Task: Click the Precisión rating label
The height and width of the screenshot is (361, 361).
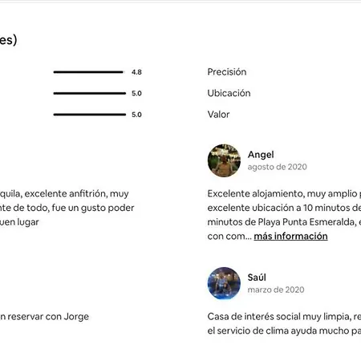Action: [227, 71]
